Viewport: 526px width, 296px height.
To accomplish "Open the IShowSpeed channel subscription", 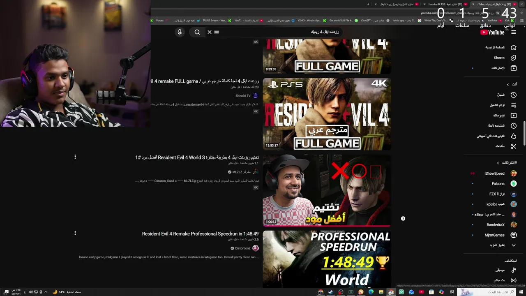I will coord(495,173).
